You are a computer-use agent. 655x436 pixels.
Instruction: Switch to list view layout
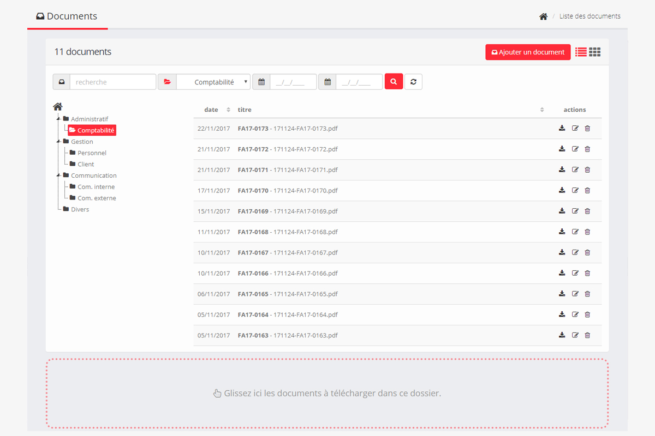pos(581,52)
